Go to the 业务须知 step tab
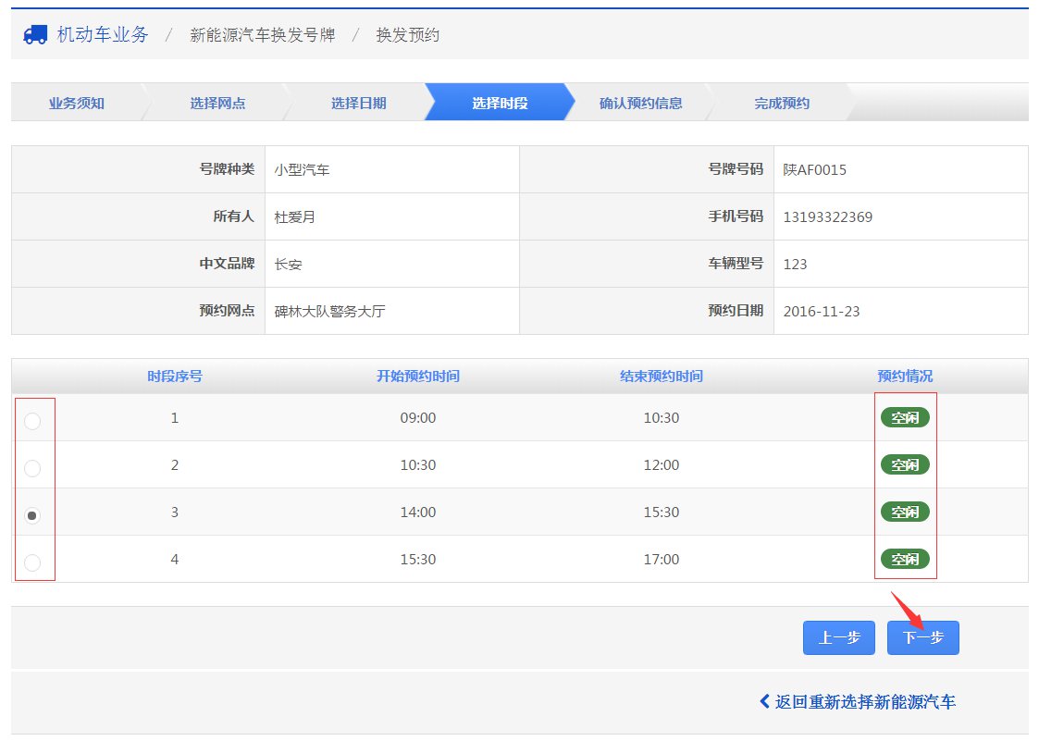Viewport: 1039px width, 741px height. 77,103
